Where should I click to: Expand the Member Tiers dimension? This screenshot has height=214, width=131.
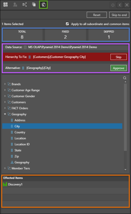[5, 168]
